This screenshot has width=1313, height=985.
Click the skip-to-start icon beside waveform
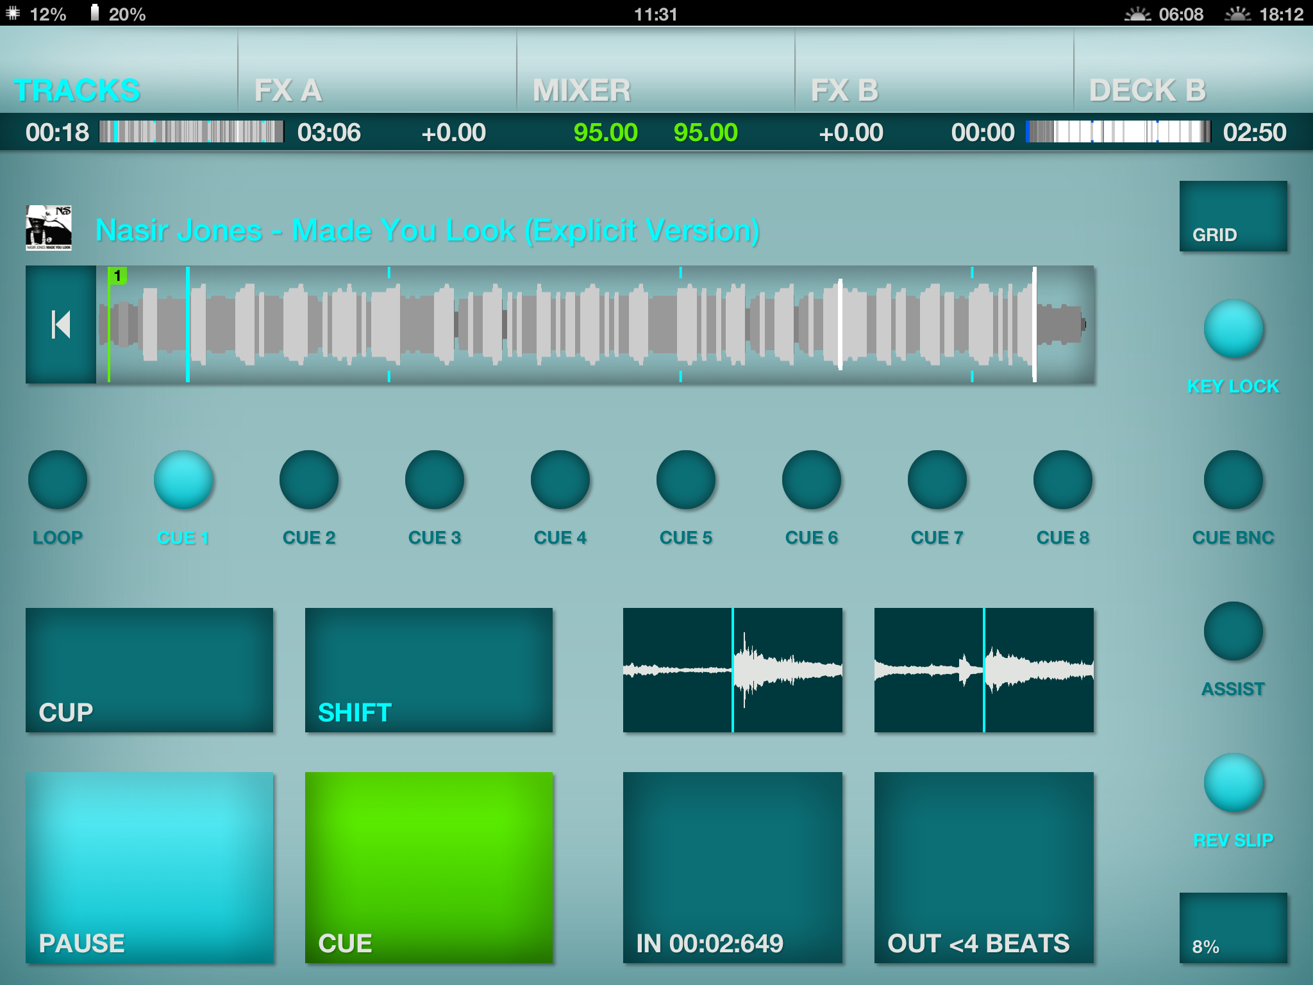(61, 324)
